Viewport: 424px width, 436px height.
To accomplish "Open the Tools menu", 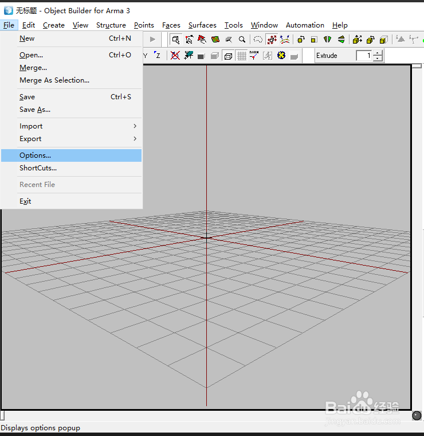I will click(234, 25).
